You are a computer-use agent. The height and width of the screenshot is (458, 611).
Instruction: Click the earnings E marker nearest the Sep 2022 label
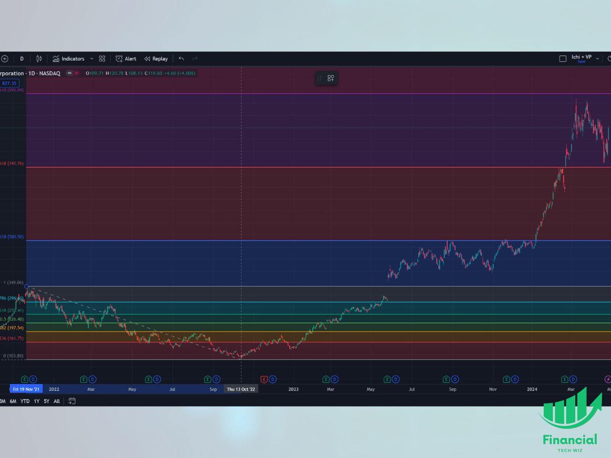tap(208, 380)
